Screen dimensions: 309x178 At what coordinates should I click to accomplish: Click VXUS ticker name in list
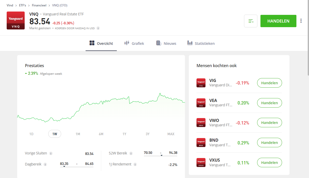(215, 160)
